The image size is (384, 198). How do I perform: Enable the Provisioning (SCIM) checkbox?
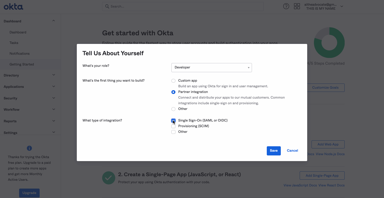click(174, 126)
